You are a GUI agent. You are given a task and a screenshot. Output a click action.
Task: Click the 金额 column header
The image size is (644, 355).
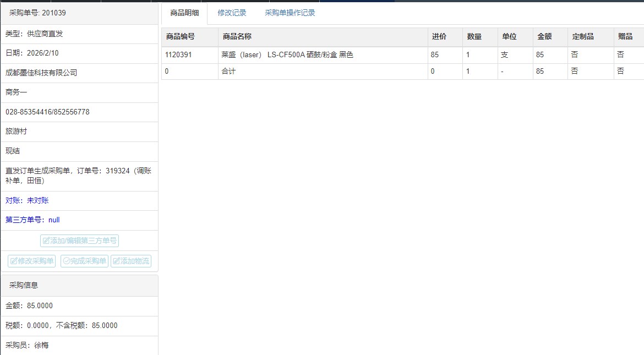[544, 37]
